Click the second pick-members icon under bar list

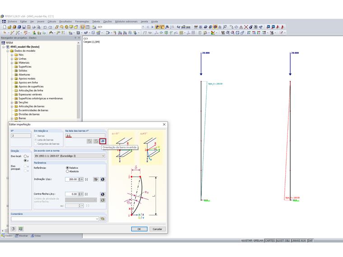point(96,141)
